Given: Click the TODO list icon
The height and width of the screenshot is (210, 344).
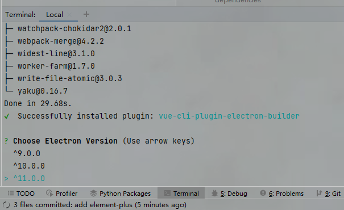Looking at the screenshot, I should [10, 193].
